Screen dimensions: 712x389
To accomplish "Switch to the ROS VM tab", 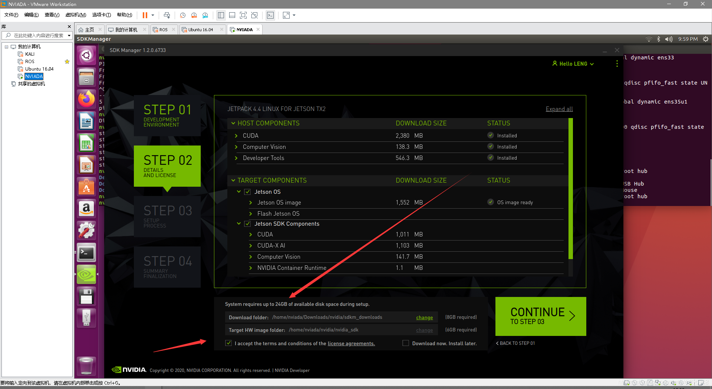I will [163, 30].
